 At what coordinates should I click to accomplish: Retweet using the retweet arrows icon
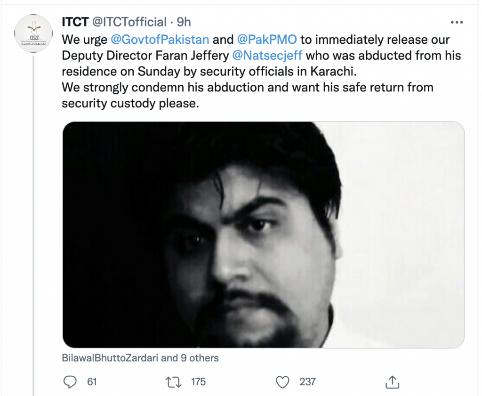176,381
